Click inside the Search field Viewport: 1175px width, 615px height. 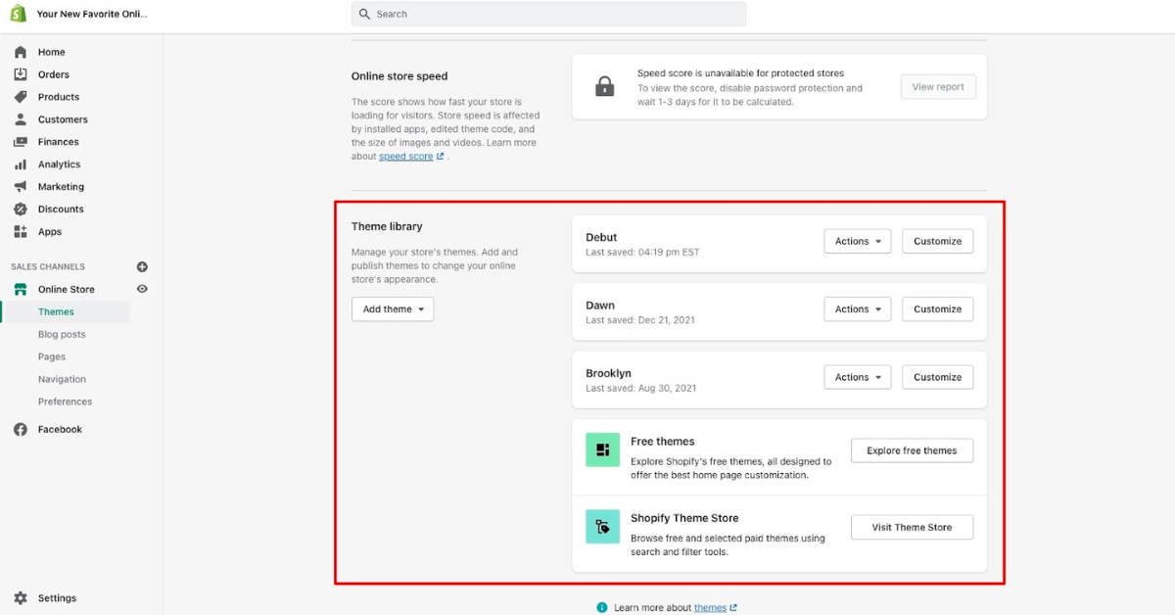(x=548, y=14)
